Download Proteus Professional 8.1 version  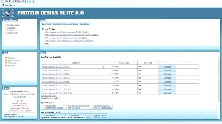click(x=167, y=89)
